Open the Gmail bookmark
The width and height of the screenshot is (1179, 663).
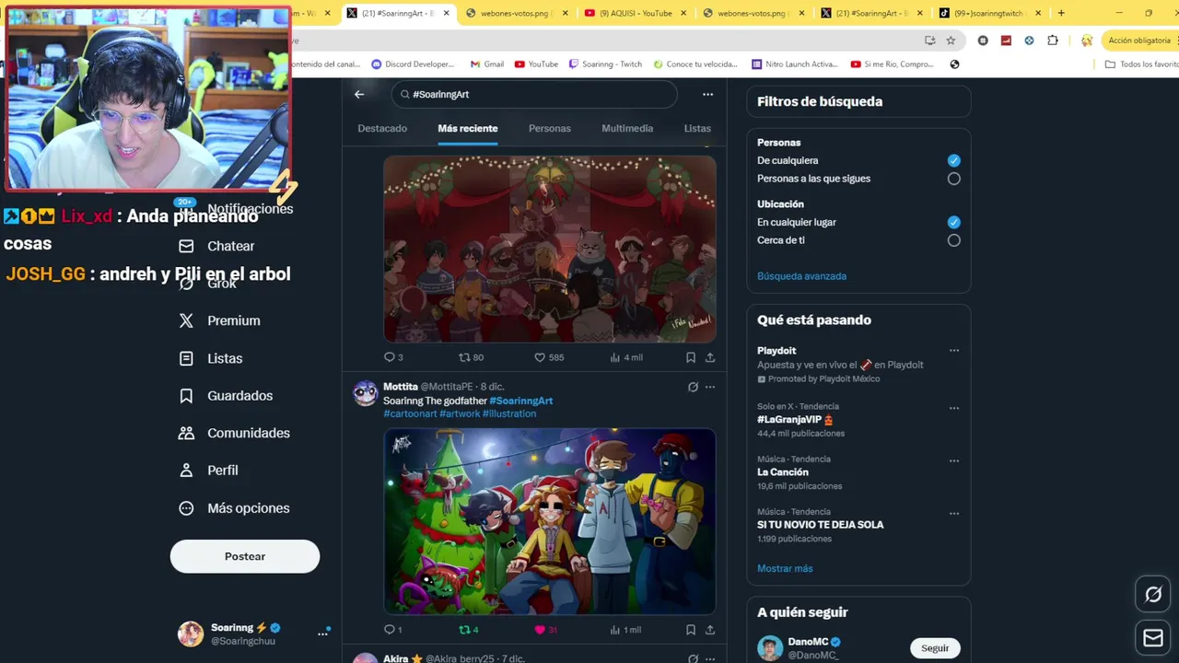(x=486, y=64)
